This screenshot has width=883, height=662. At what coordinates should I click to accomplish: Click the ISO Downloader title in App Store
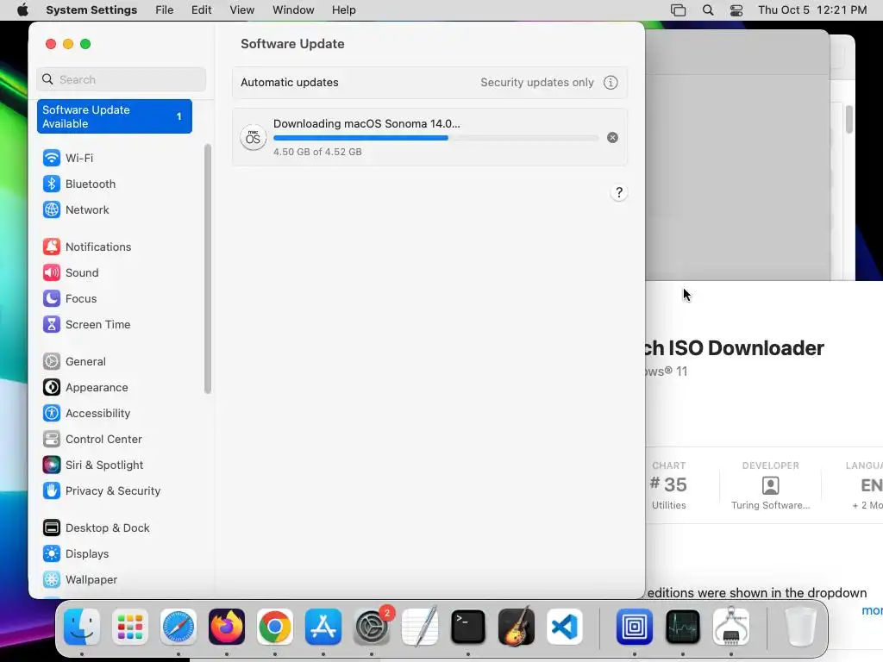(x=735, y=348)
